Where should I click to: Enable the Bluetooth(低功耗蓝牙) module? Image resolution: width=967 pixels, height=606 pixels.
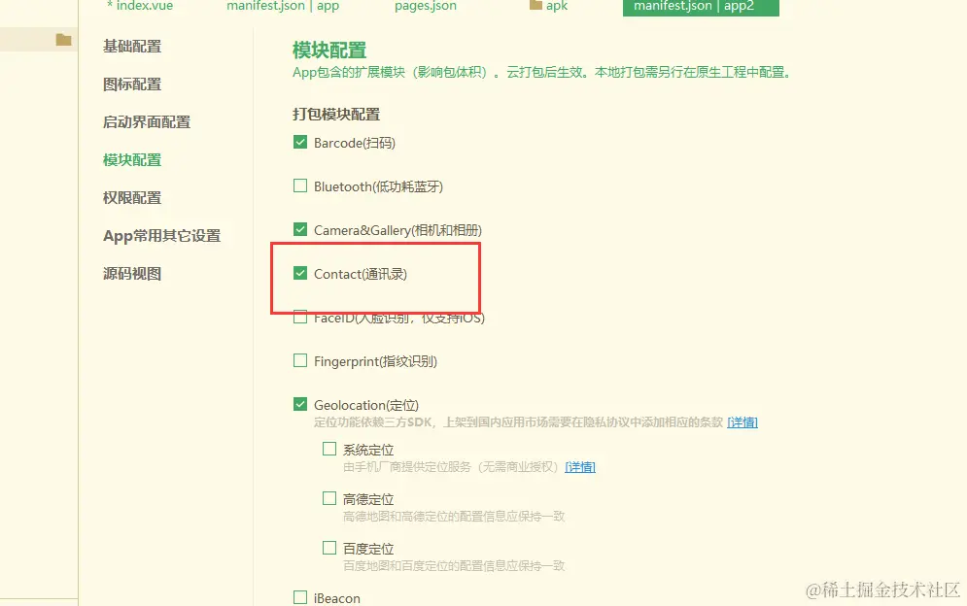[x=300, y=185]
